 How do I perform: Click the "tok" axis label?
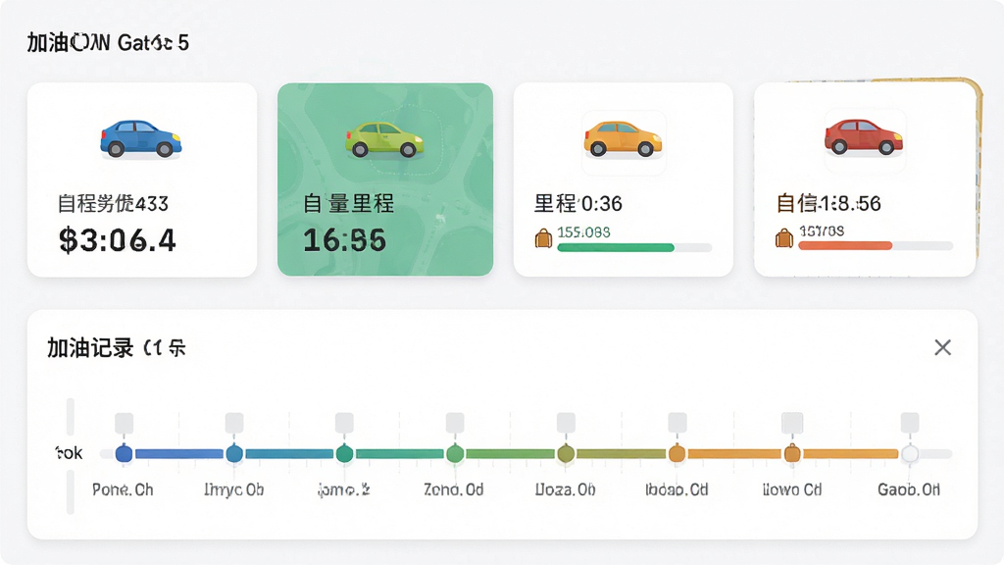point(70,453)
